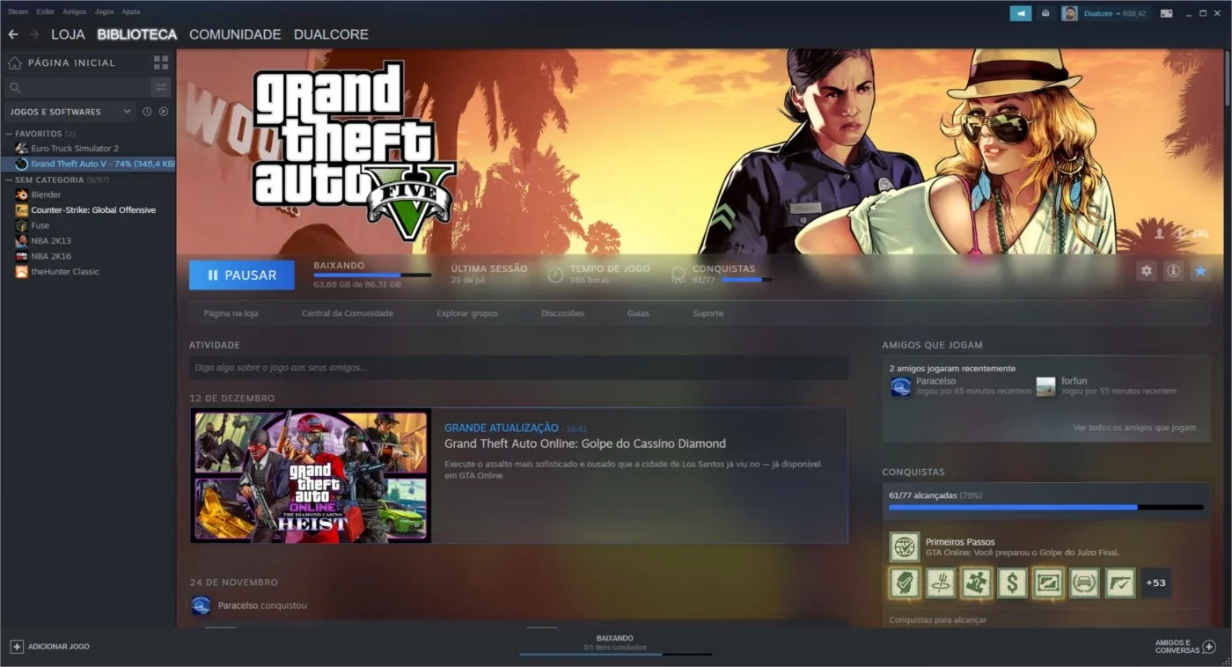Click forfun's friend avatar
The width and height of the screenshot is (1232, 667).
1045,386
